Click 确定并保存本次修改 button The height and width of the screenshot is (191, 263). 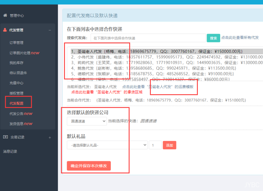tap(89, 166)
